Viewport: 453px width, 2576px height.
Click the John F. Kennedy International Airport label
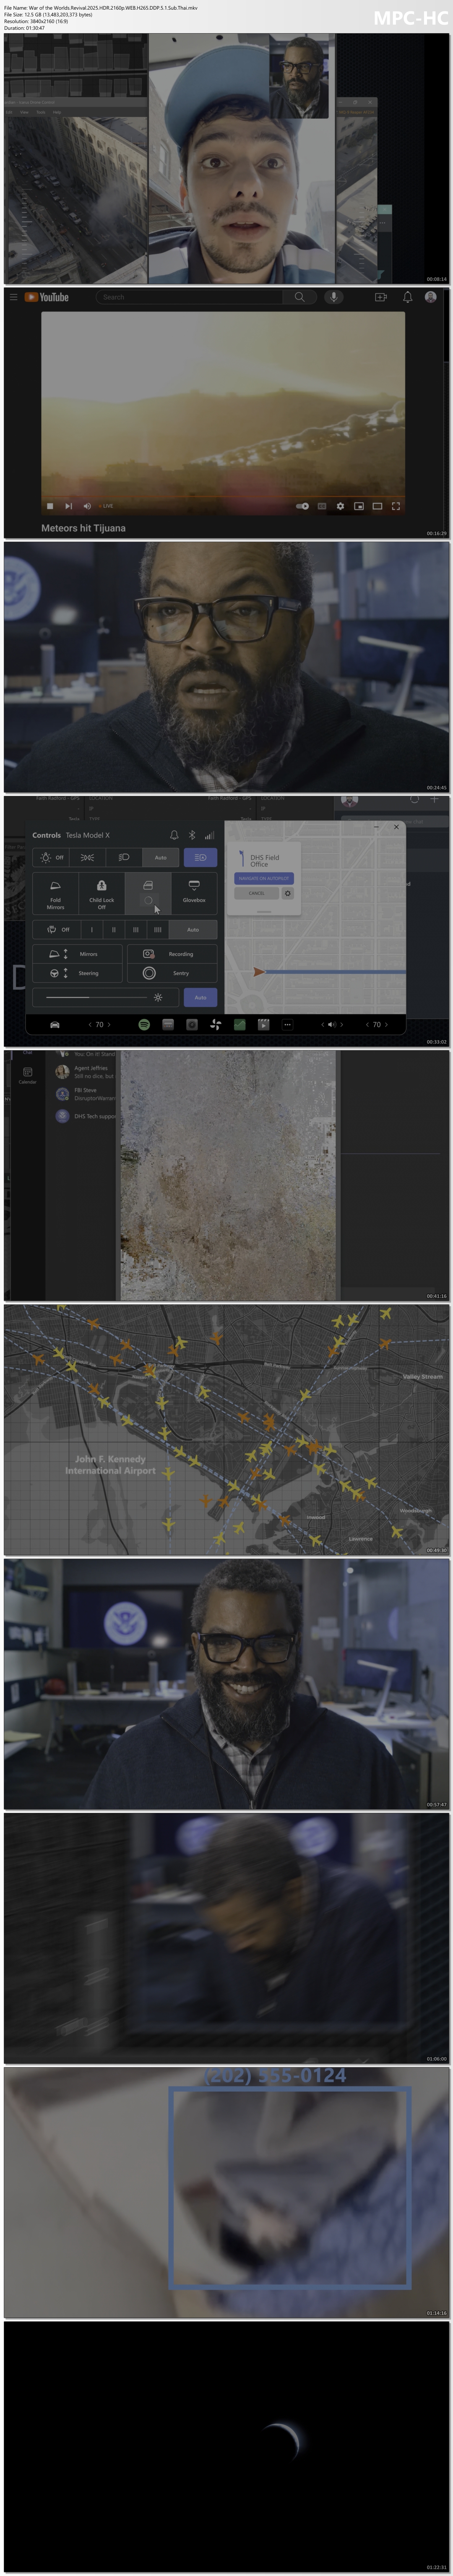[110, 1464]
